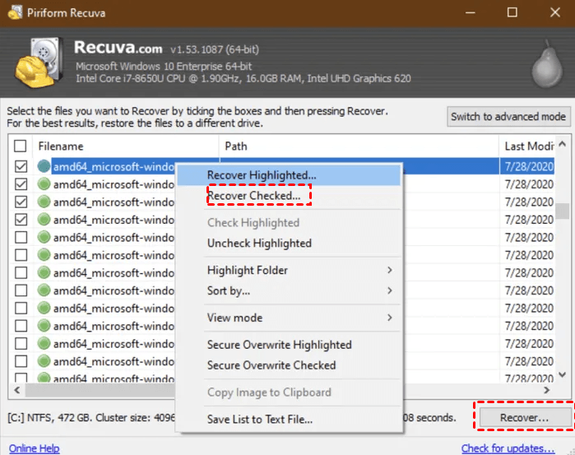The width and height of the screenshot is (575, 455).
Task: Uncheck the third file row checkbox
Action: (21, 202)
